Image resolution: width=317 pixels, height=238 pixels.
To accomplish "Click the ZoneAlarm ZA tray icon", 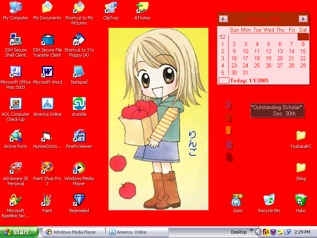I will pyautogui.click(x=266, y=232).
